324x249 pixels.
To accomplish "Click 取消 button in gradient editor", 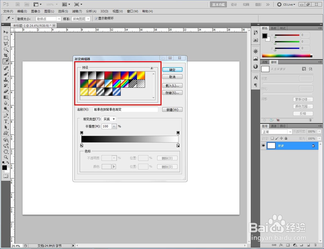I will pyautogui.click(x=172, y=77).
